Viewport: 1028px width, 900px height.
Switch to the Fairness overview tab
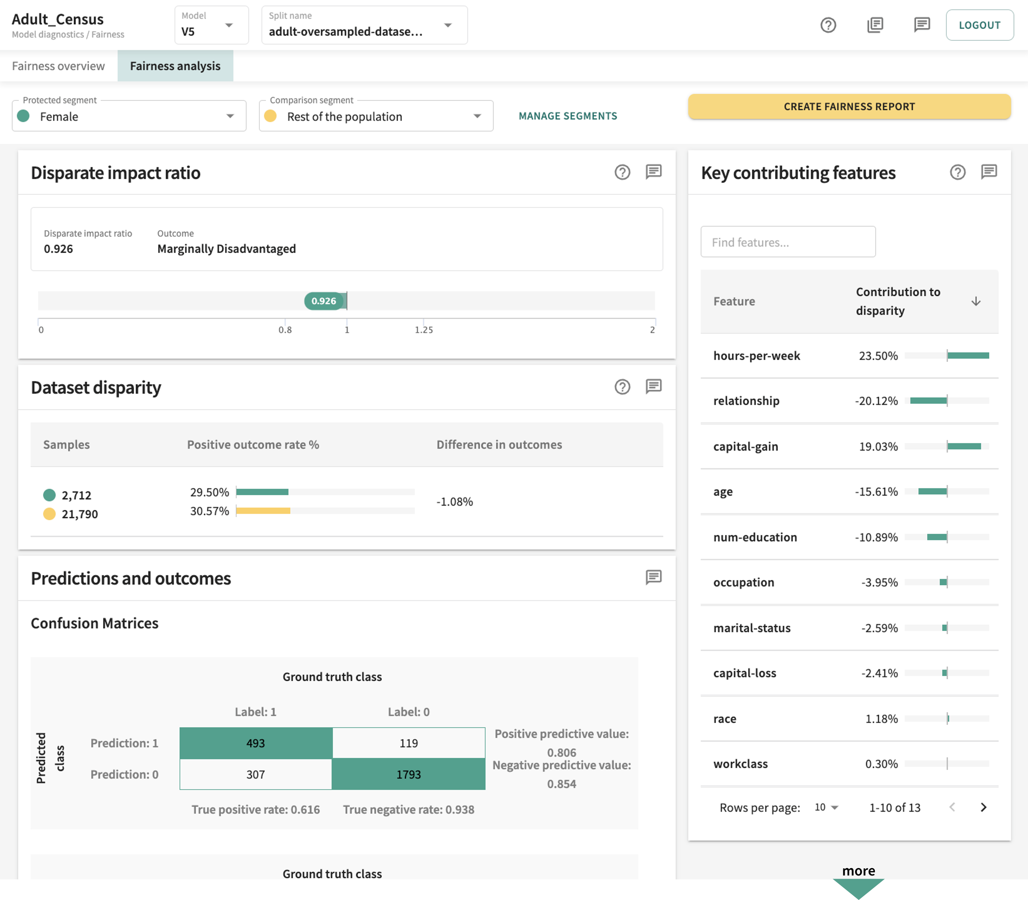[58, 66]
